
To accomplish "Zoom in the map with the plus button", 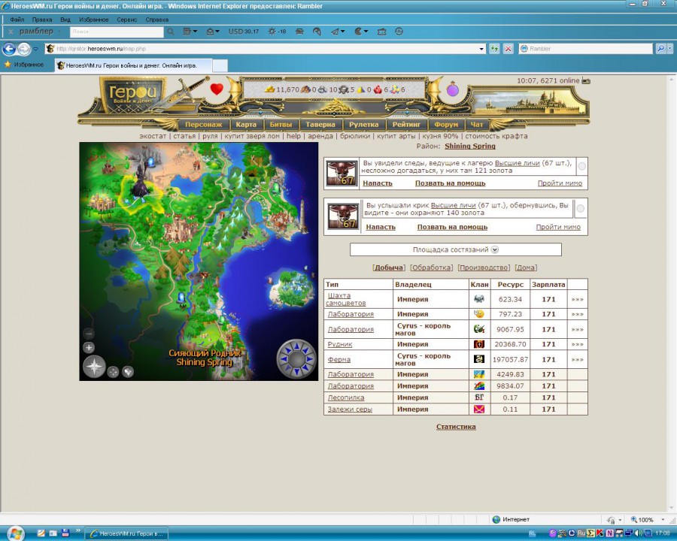I will [89, 347].
